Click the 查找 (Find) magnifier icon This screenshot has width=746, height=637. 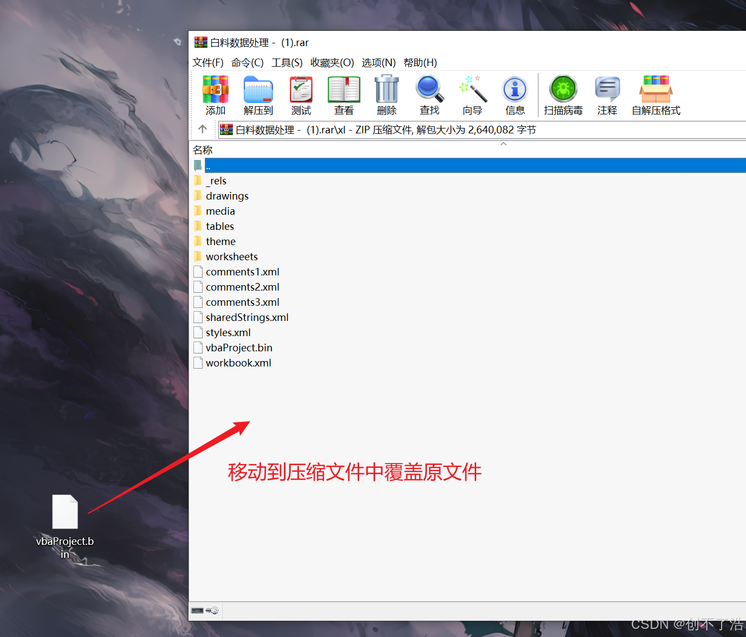point(430,89)
